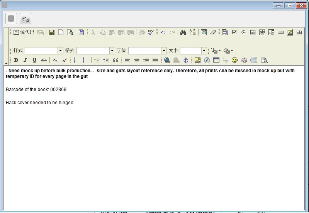This screenshot has width=309, height=213.
Task: Toggle Italic formatting
Action: (25, 60)
